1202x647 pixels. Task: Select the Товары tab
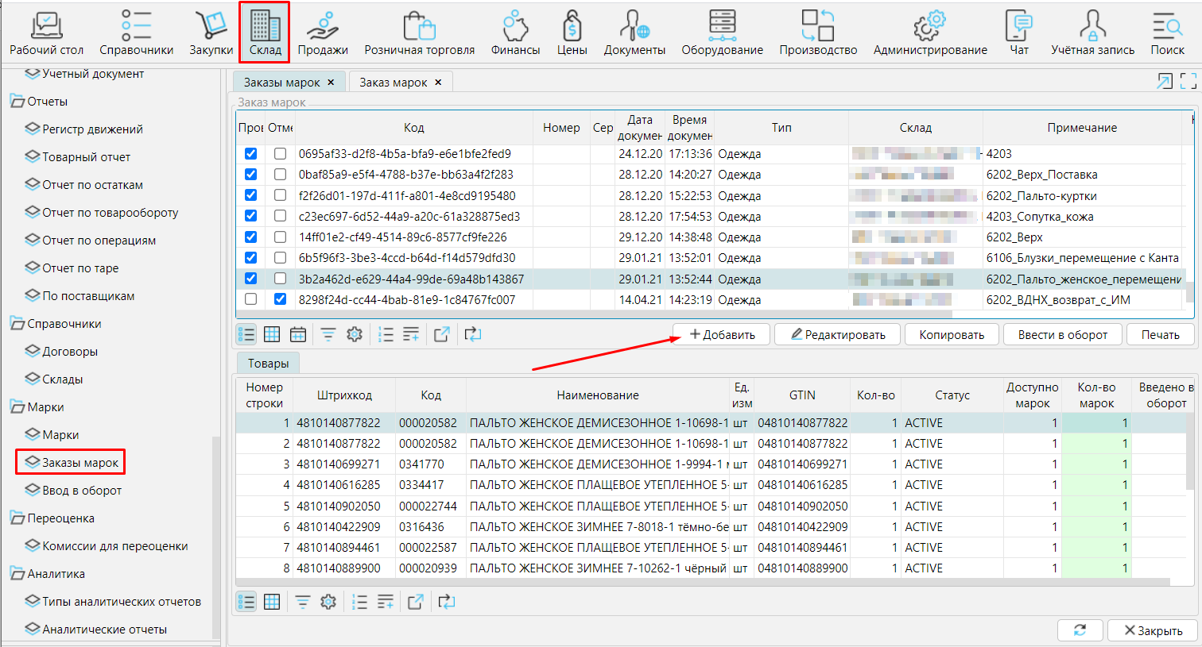click(x=268, y=364)
